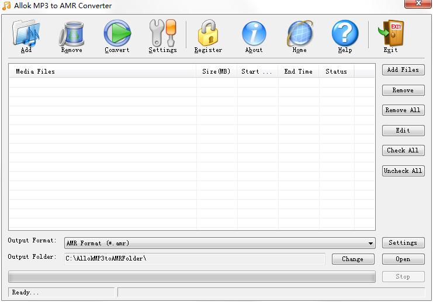The height and width of the screenshot is (302, 433).
Task: Open the Help question mark icon
Action: (345, 33)
